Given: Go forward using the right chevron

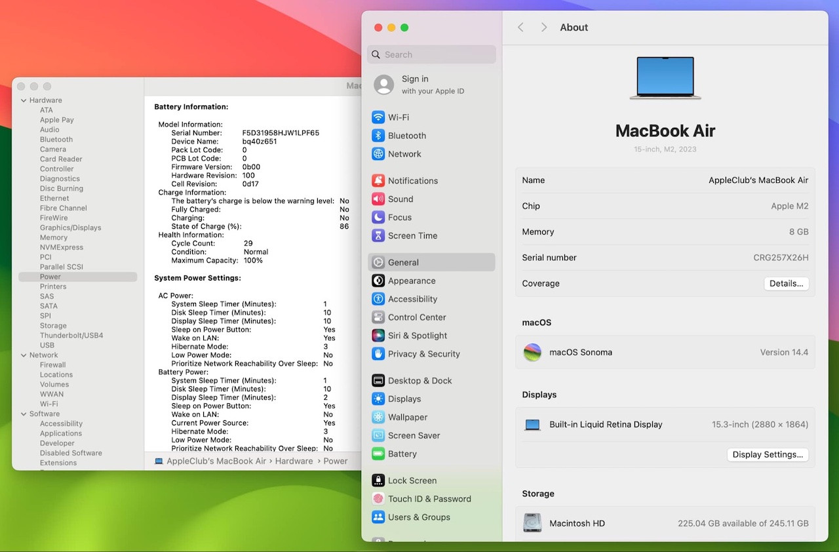Looking at the screenshot, I should [544, 28].
